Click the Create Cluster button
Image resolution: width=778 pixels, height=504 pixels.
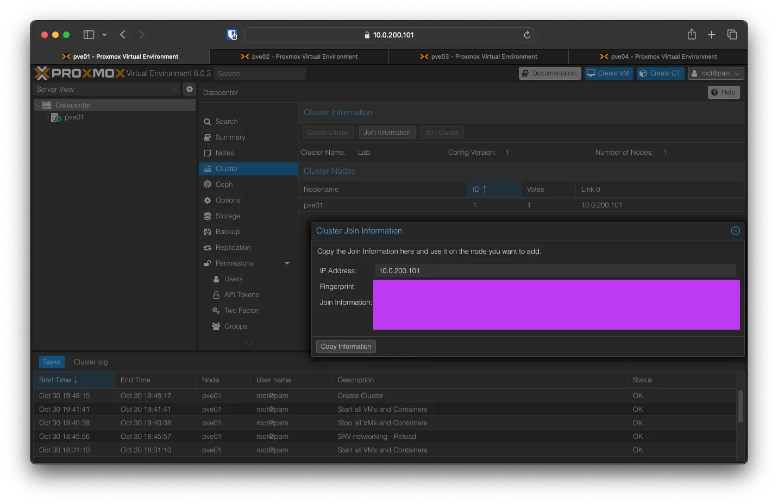(x=328, y=133)
